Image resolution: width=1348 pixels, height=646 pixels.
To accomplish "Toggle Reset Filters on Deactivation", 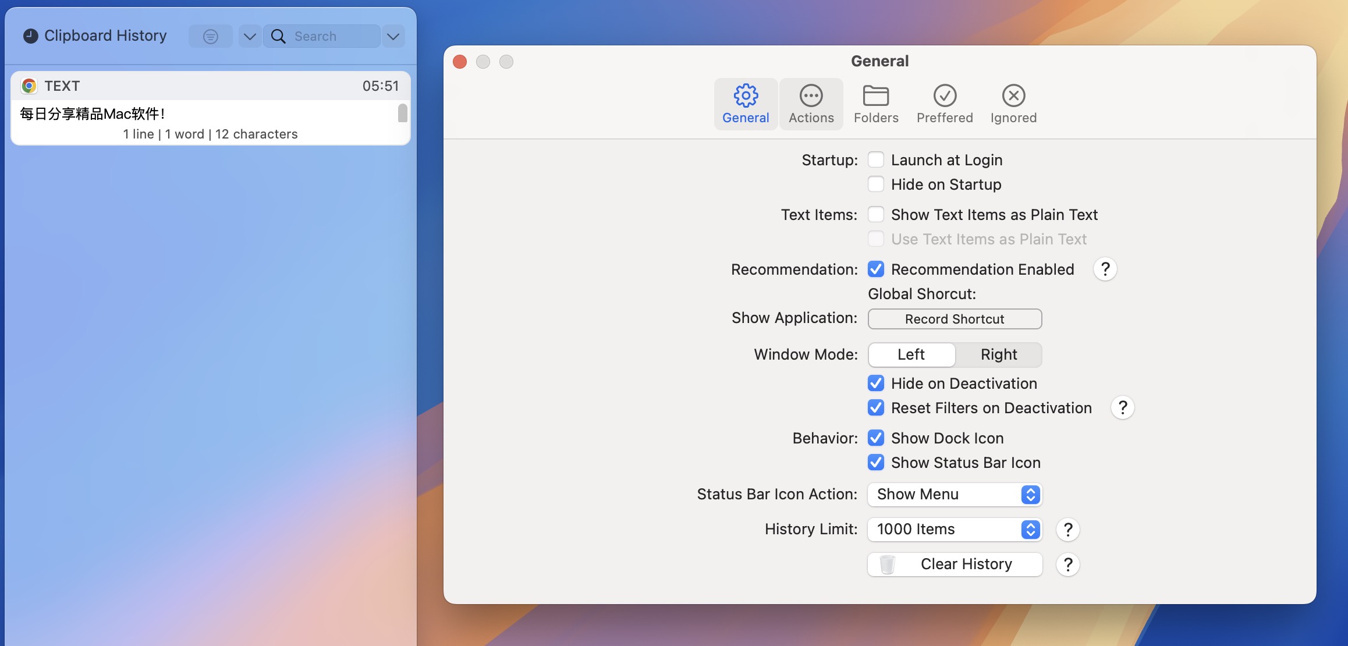I will (x=876, y=407).
